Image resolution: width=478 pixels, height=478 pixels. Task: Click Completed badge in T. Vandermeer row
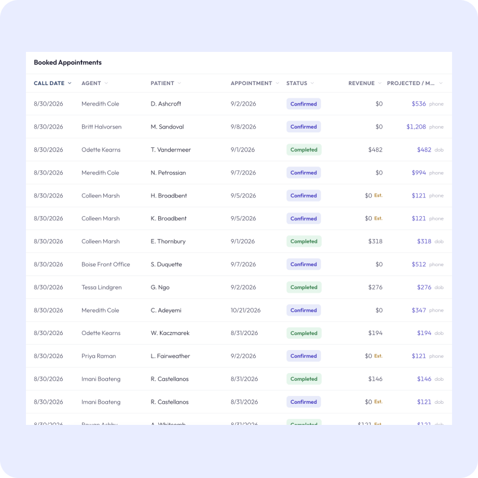(304, 150)
